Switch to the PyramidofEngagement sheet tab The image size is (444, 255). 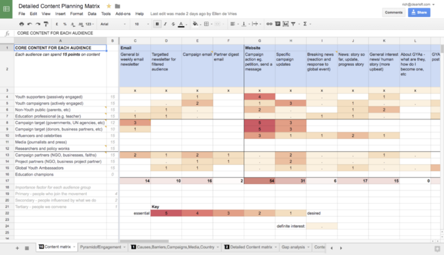point(101,247)
